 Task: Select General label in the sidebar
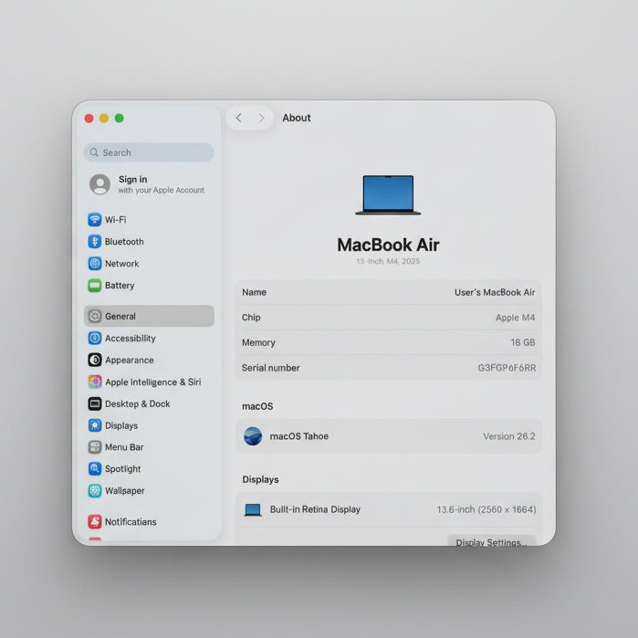pos(120,316)
